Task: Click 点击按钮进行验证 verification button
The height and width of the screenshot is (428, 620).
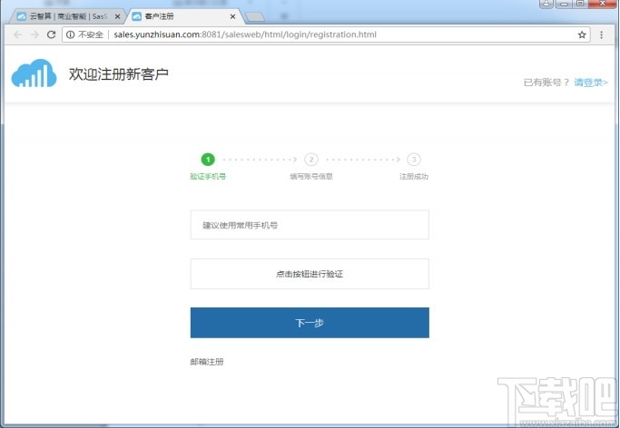Action: (x=310, y=274)
